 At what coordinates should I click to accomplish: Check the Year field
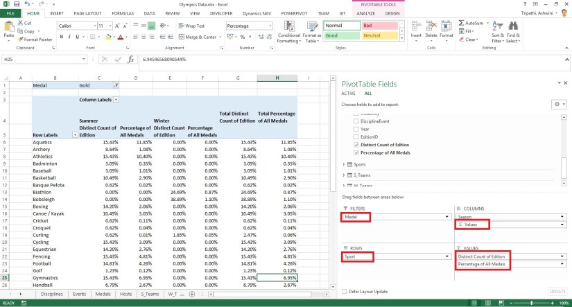[x=356, y=129]
